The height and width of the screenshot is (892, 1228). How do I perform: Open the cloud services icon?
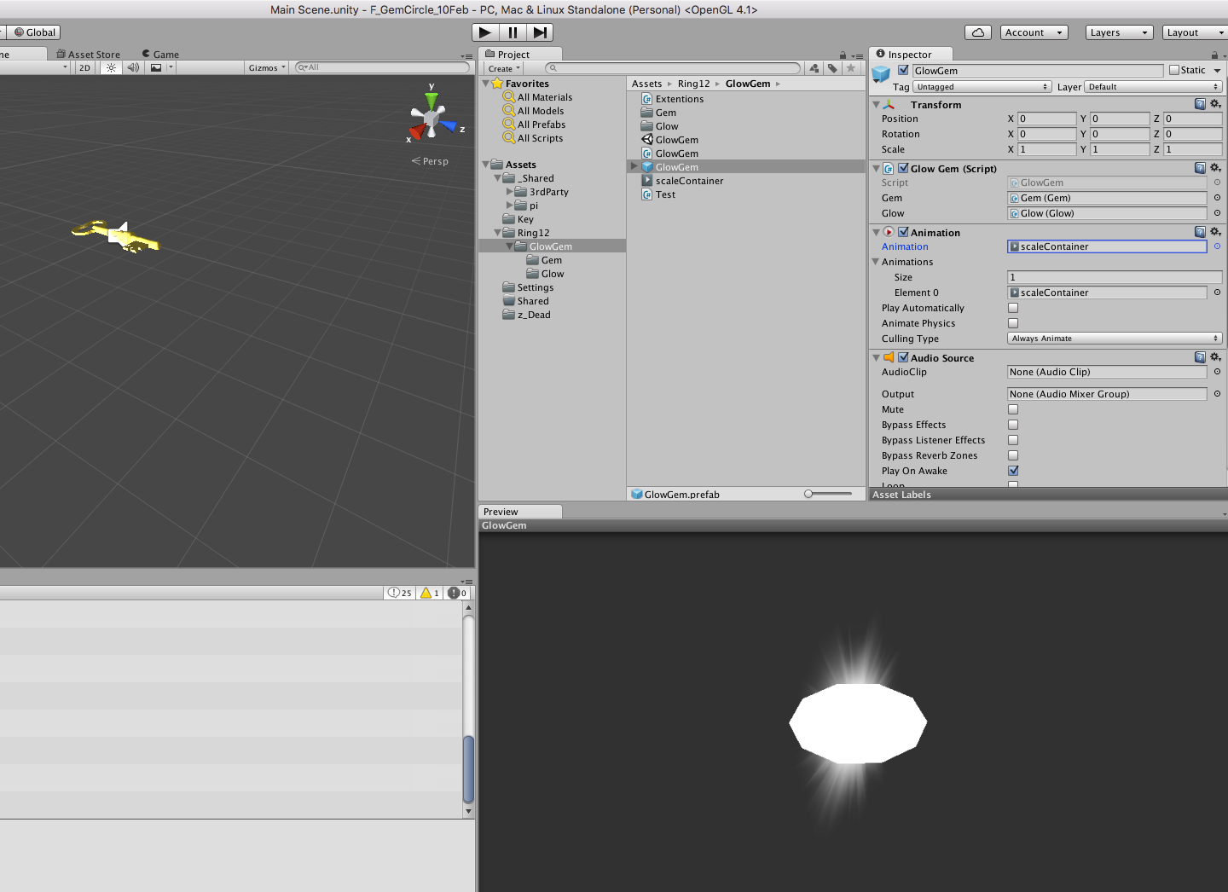pos(978,32)
